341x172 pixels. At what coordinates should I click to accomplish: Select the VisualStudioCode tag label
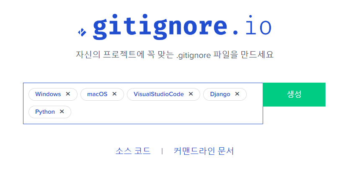pos(158,94)
